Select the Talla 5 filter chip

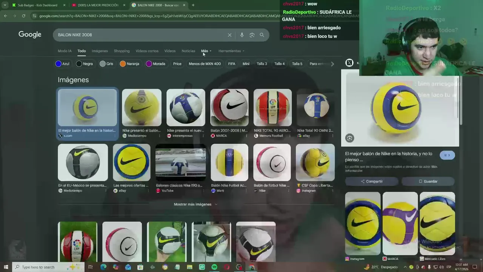pos(297,64)
